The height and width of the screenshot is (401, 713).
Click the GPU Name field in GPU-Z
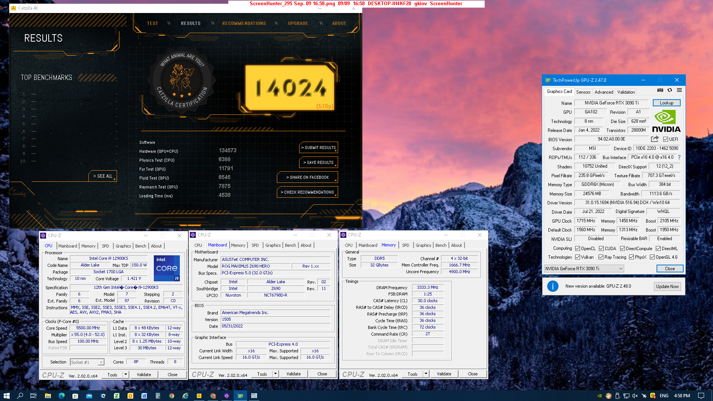(611, 103)
